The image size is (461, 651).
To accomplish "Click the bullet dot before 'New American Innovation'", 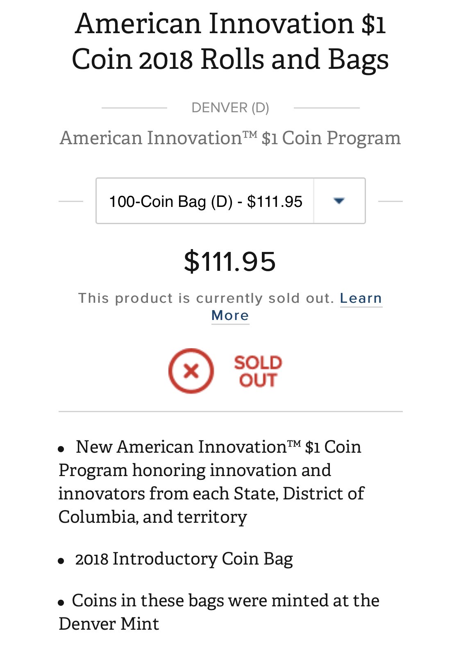I will coord(61,449).
